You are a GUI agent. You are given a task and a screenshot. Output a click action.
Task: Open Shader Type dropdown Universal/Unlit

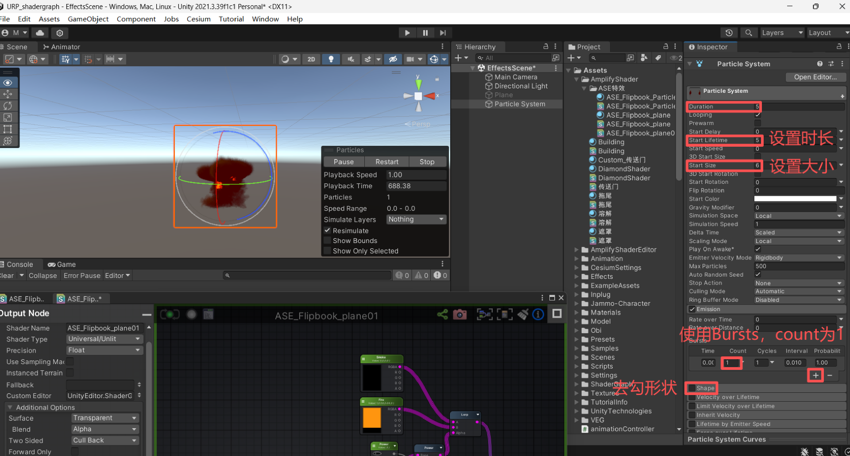[x=104, y=339]
